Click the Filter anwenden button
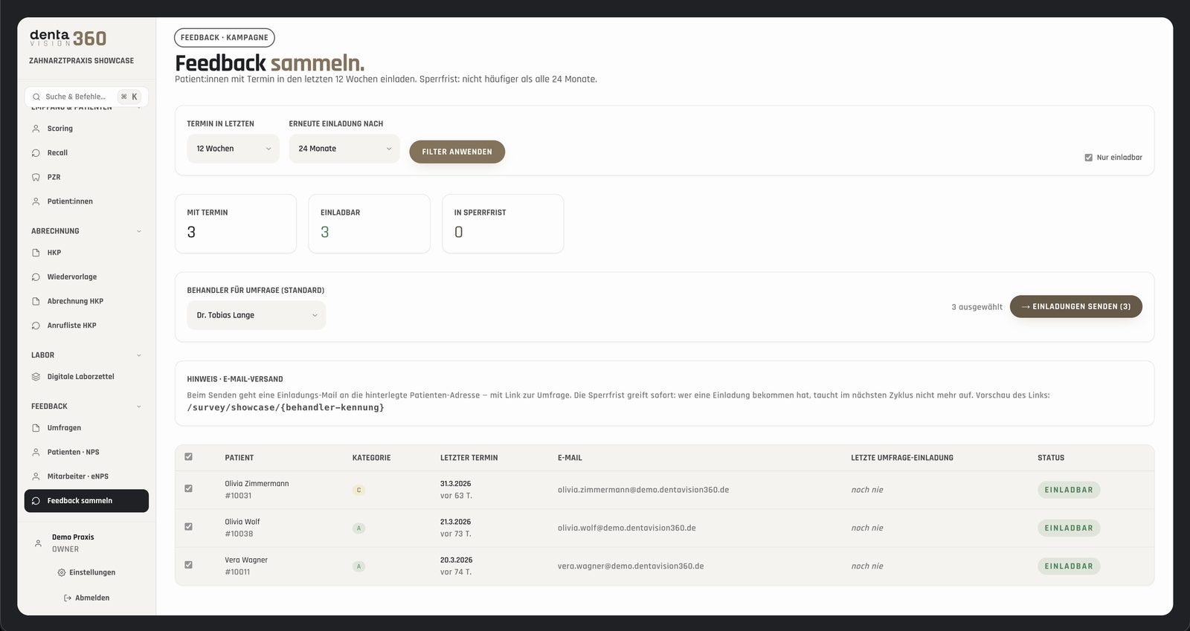1190x631 pixels. point(457,152)
